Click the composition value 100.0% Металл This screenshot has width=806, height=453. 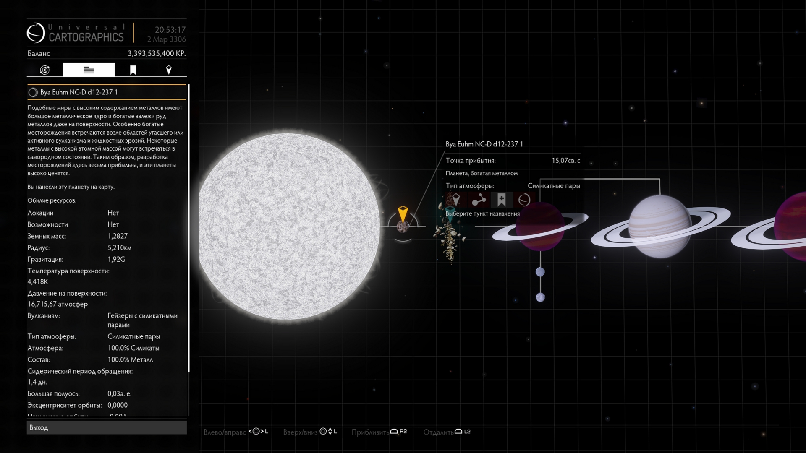(130, 360)
